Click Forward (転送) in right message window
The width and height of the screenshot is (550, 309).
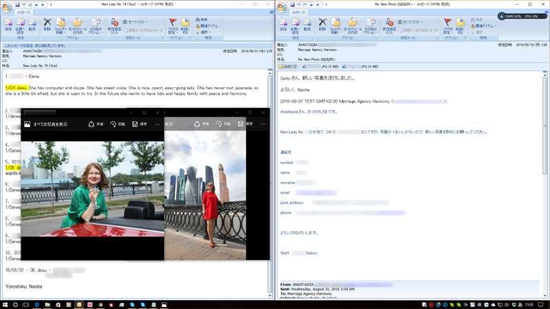click(307, 25)
